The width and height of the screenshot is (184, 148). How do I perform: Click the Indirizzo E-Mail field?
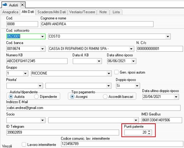tap(94, 108)
